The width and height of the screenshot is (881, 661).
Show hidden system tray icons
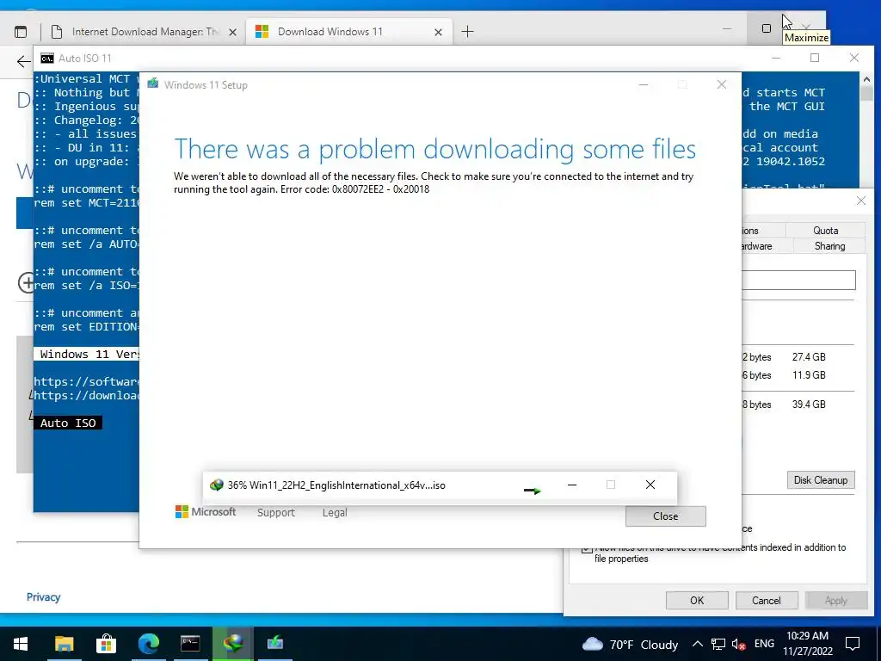coord(697,644)
